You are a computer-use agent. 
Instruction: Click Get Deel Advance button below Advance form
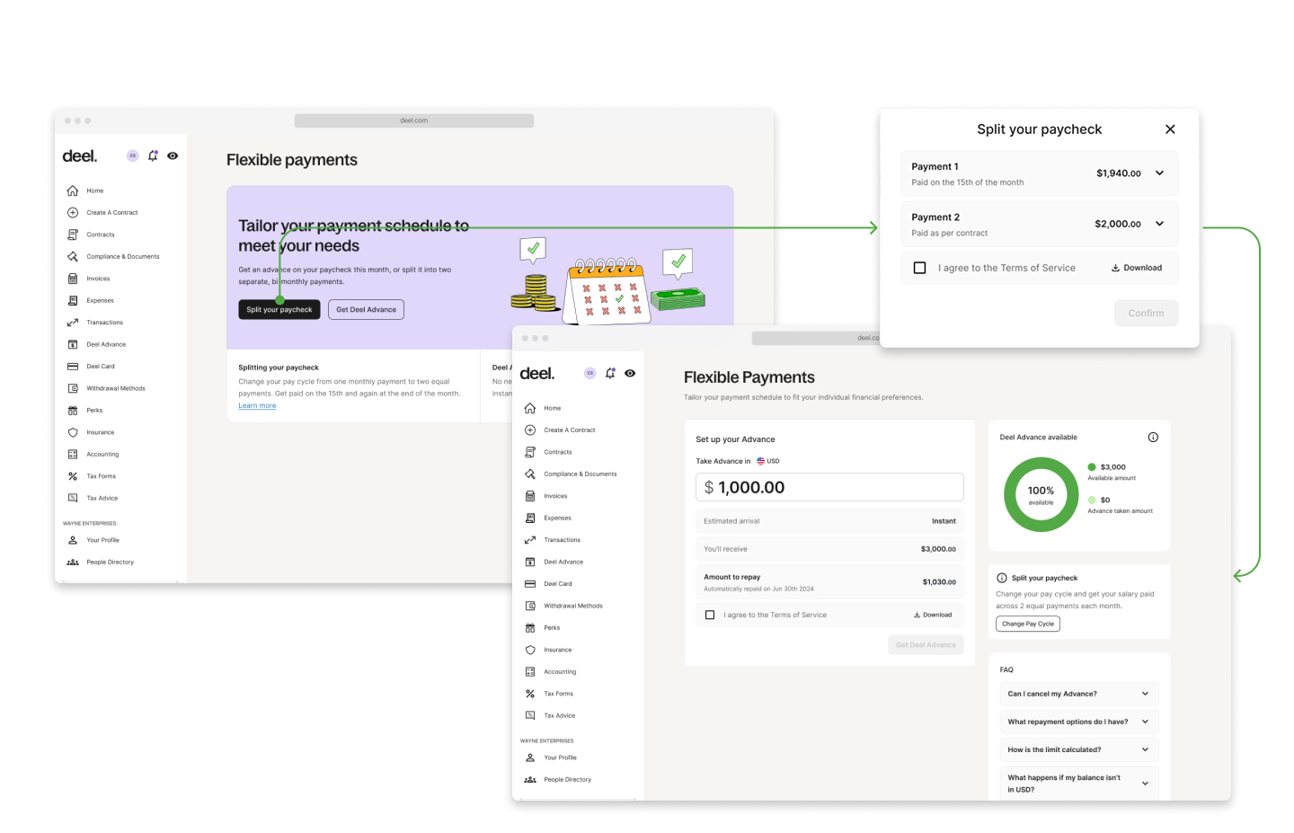click(926, 645)
